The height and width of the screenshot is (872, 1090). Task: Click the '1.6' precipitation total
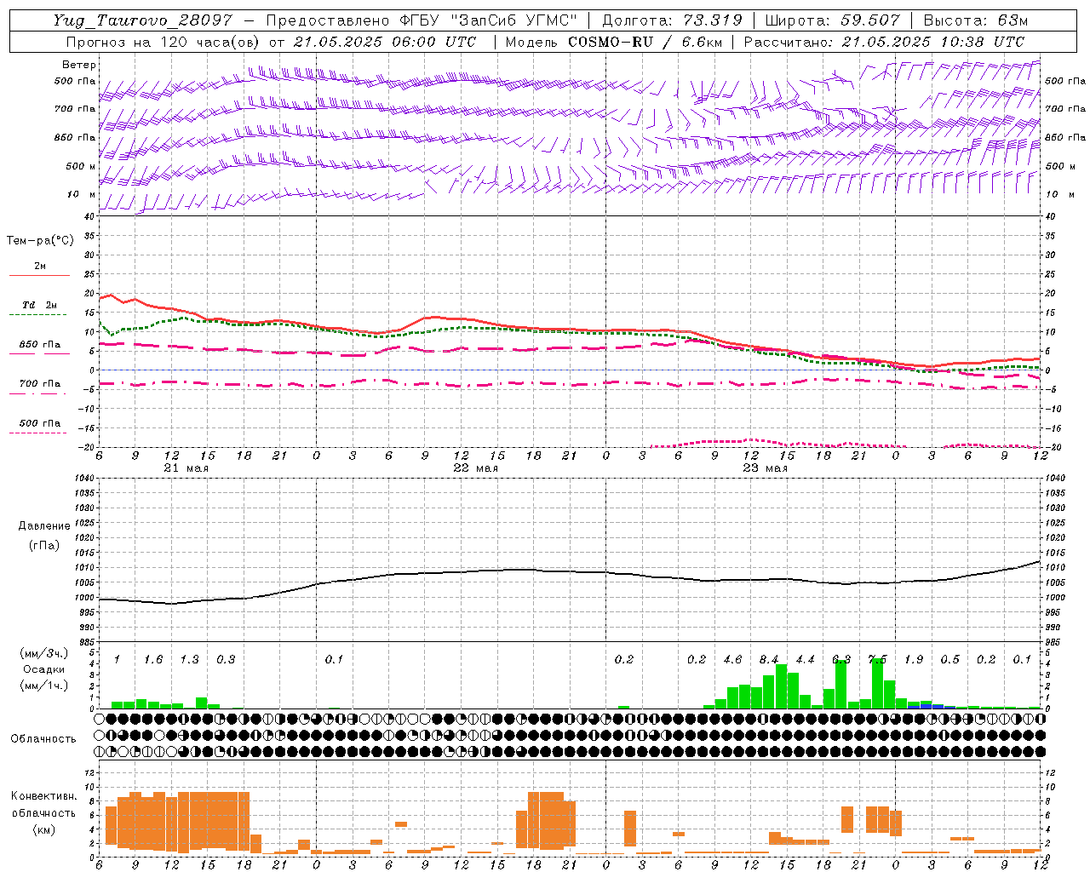tap(153, 659)
